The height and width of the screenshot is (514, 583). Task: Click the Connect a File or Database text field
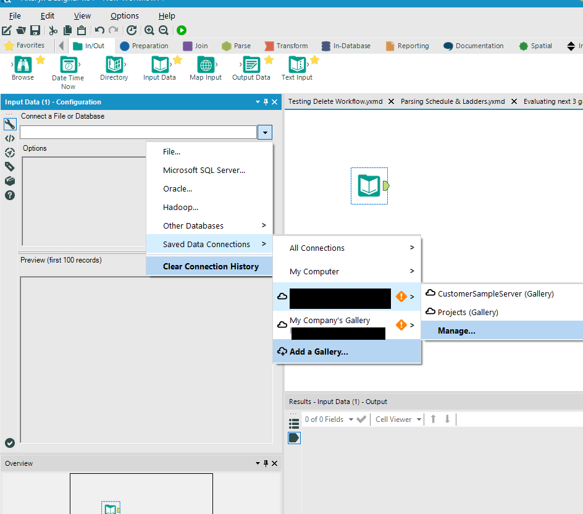point(138,132)
